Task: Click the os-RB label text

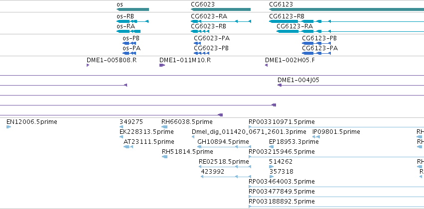Action: (125, 16)
